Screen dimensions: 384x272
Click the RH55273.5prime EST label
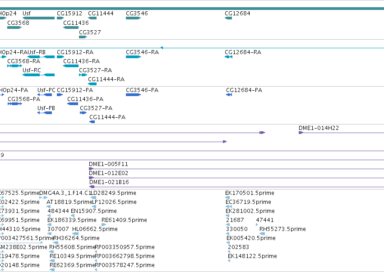point(282,229)
